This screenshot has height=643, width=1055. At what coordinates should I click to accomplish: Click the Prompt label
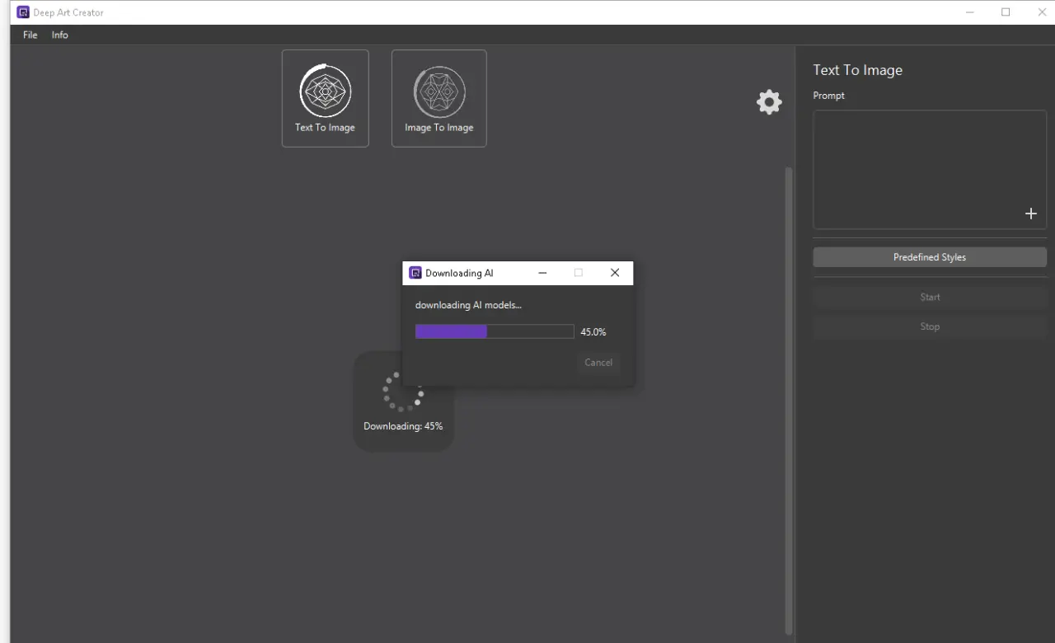coord(828,96)
